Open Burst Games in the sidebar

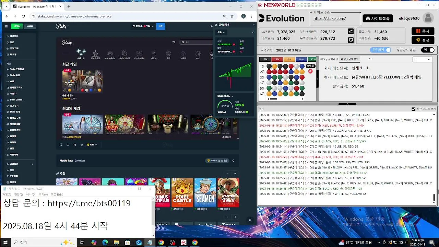pyautogui.click(x=16, y=99)
